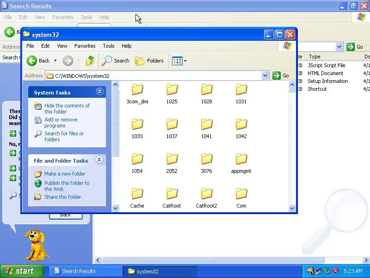
Task: Switch to Search Results taskbar button
Action: tap(85, 271)
